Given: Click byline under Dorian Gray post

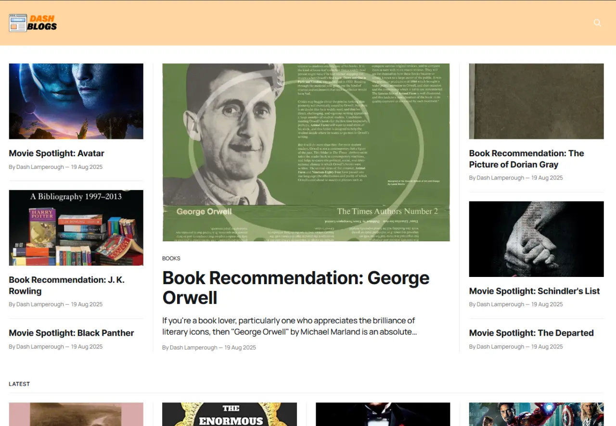Looking at the screenshot, I should 516,178.
